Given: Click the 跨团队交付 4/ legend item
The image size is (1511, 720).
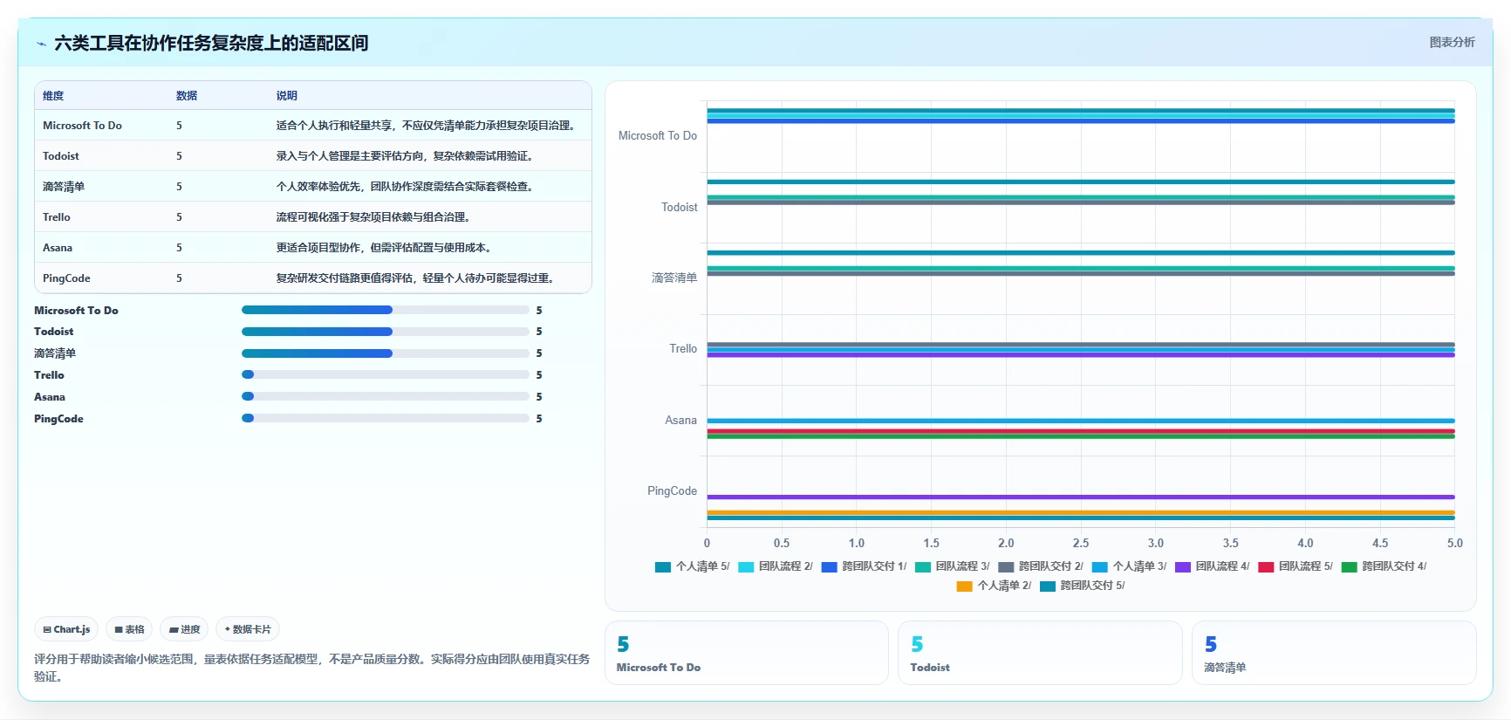Looking at the screenshot, I should tap(1384, 566).
